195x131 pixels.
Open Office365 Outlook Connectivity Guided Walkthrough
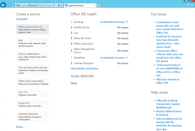168,104
